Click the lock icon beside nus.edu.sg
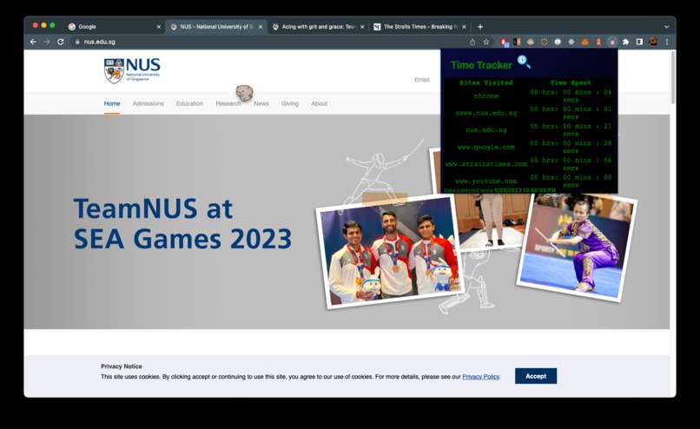Screen dimensions: 700x429 pyautogui.click(x=77, y=42)
